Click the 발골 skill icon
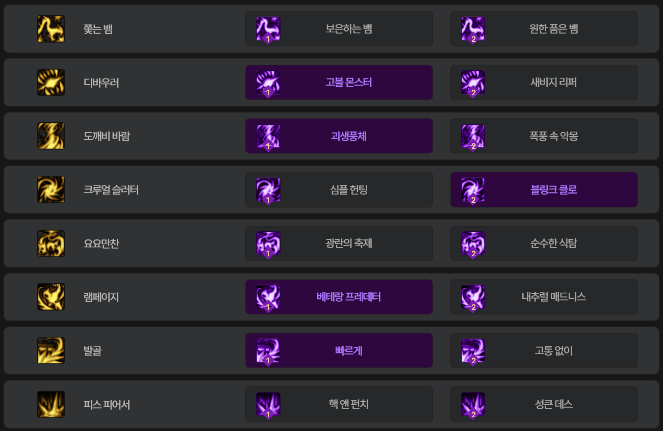Screen dimensions: 663x431 pos(51,351)
